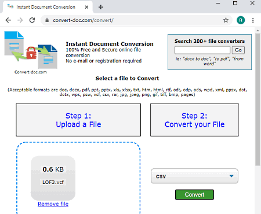Open a new tab with the plus button
The height and width of the screenshot is (214, 261).
tap(101, 7)
